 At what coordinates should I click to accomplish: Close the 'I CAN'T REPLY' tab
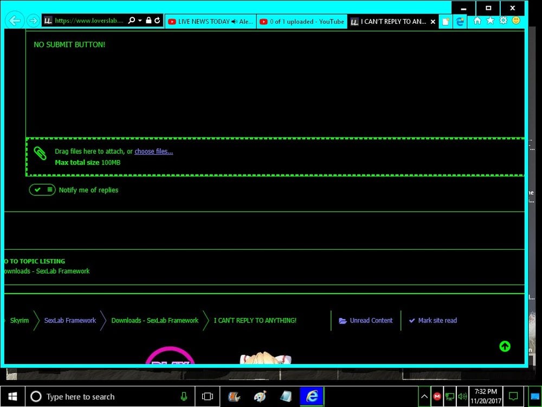click(x=433, y=22)
